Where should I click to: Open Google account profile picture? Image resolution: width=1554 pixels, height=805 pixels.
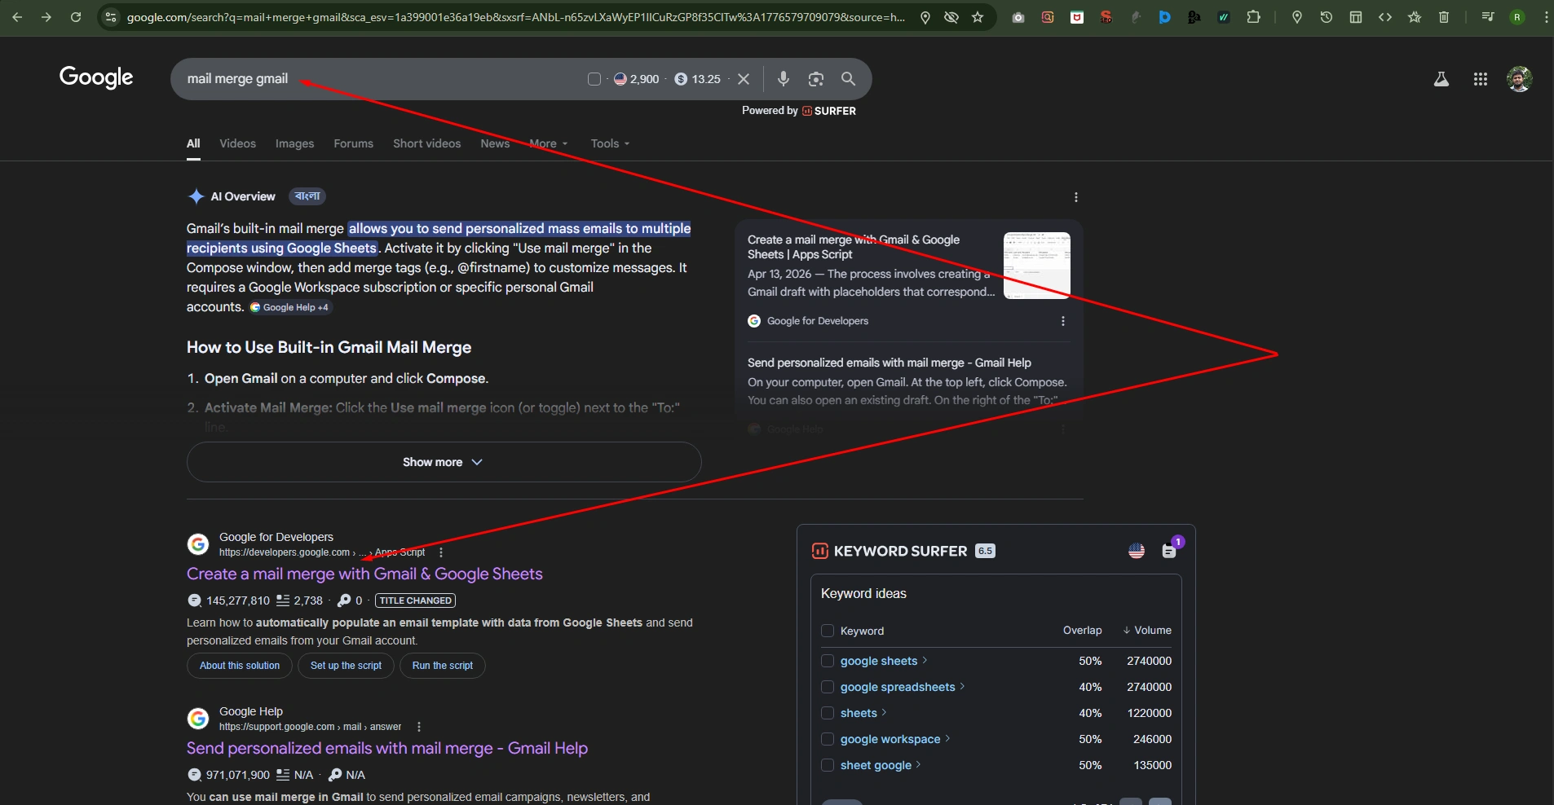point(1519,79)
